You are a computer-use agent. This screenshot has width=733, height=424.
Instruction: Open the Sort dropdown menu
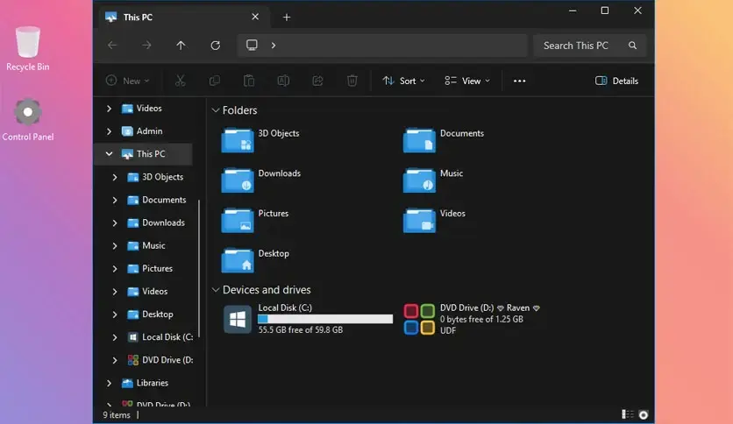pos(404,81)
